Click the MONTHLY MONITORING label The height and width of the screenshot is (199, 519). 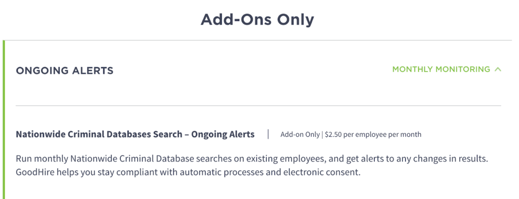tap(441, 69)
